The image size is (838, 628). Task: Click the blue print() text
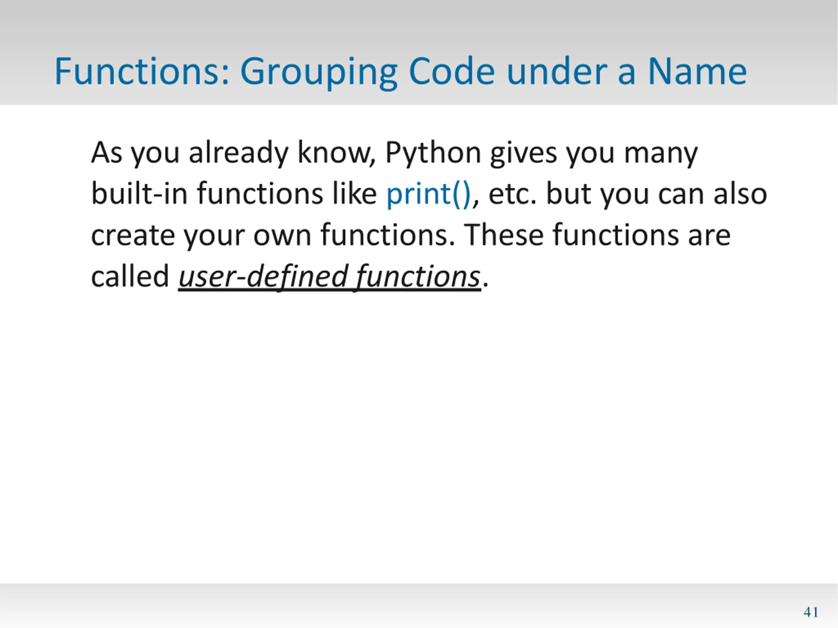(428, 194)
